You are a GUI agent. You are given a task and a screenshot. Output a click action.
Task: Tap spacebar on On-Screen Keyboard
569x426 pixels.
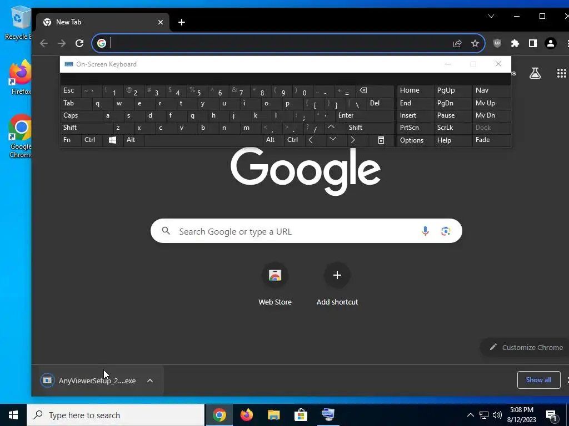[x=203, y=140]
